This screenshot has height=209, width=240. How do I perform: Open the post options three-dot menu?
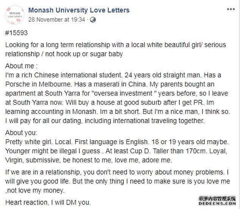point(231,9)
